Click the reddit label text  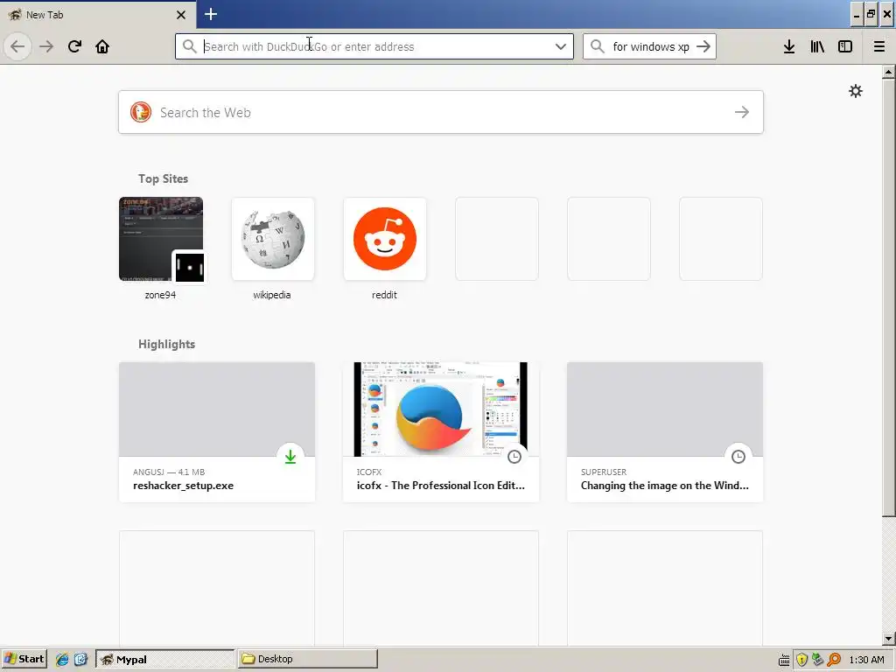point(384,295)
